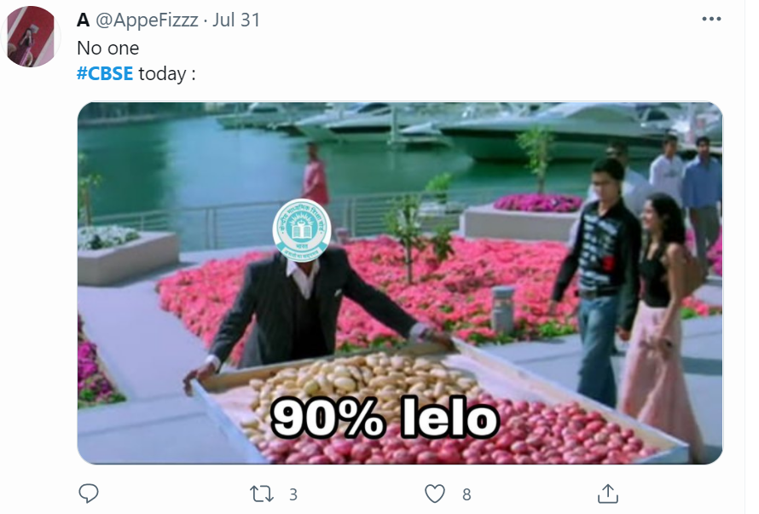
Task: Click the display name "A"
Action: point(84,20)
